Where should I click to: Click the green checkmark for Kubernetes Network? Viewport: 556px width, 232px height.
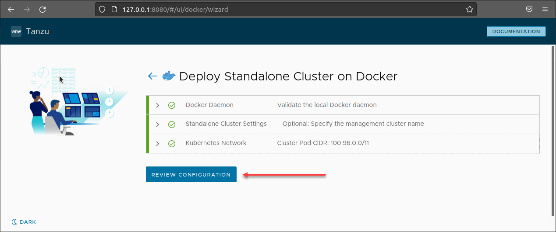(172, 143)
